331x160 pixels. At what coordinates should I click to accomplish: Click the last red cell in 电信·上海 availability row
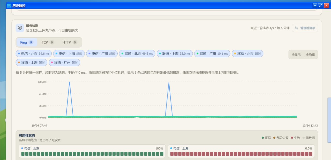[311, 154]
